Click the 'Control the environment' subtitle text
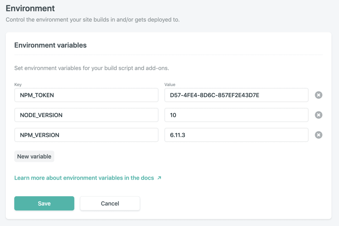 coord(92,20)
